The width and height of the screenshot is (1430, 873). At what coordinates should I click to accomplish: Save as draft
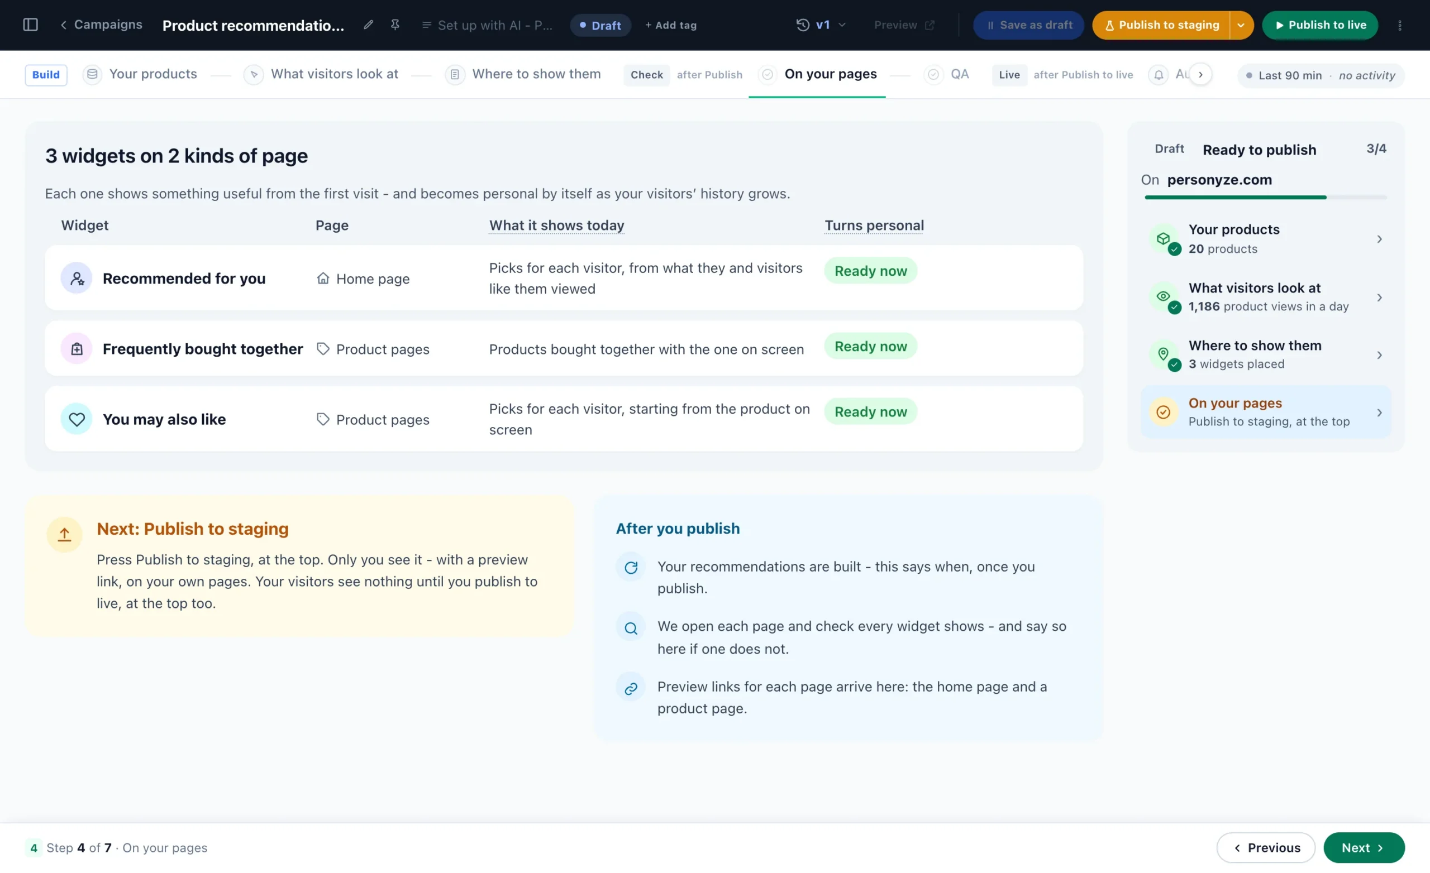(1028, 26)
